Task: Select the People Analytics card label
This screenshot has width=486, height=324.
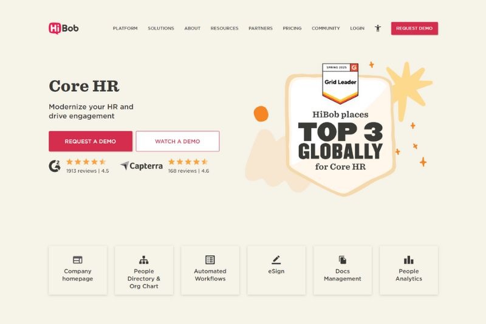Action: 408,275
